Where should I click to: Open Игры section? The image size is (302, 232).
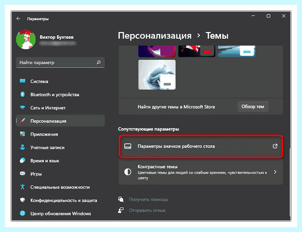pos(60,174)
